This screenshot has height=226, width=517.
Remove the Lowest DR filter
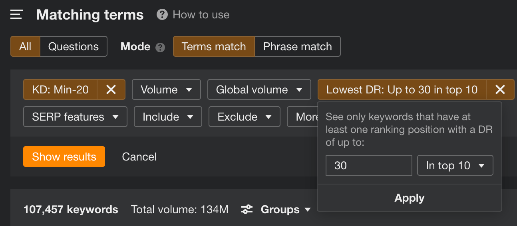500,89
